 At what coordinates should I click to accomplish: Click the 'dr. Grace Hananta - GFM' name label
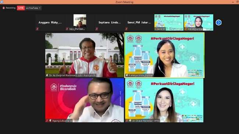point(146,120)
